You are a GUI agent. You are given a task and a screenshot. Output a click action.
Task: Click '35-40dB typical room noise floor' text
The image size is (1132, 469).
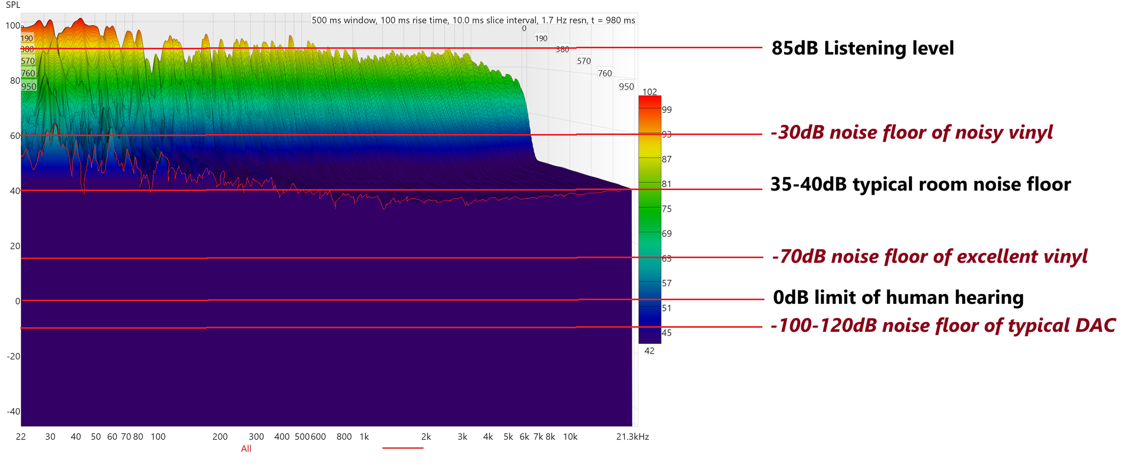click(920, 184)
